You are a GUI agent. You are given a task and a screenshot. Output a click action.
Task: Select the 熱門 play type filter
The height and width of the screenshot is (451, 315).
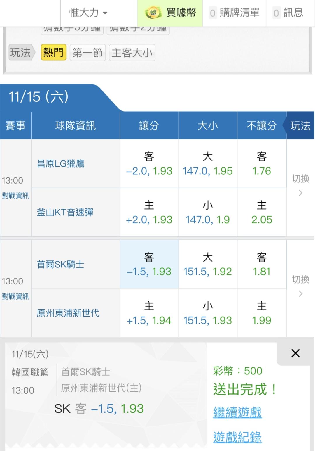[53, 53]
